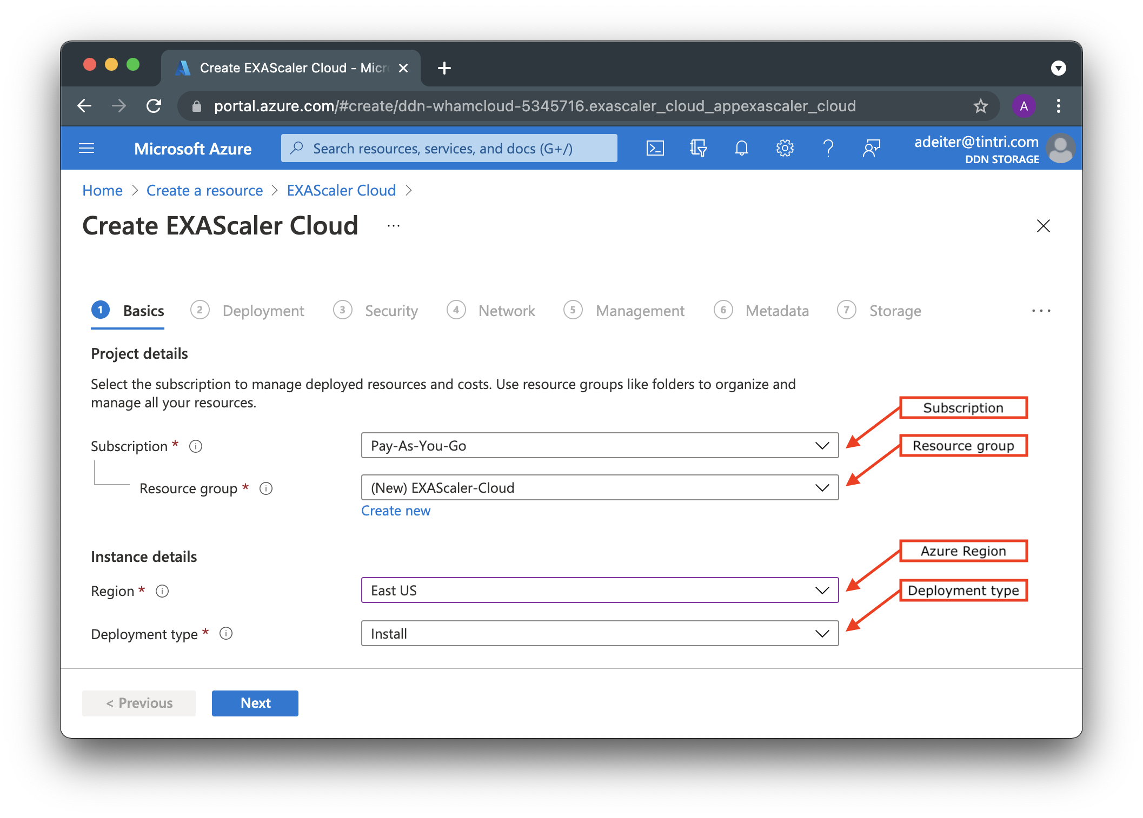Go to the Network step tab
This screenshot has width=1143, height=818.
[x=506, y=311]
